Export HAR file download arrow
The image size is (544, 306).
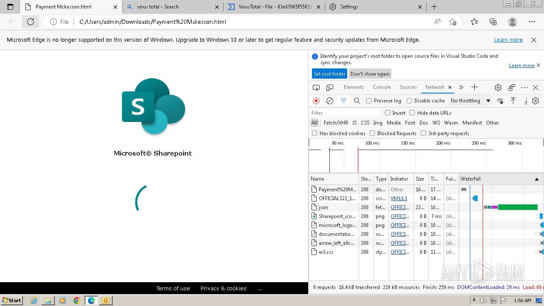point(526,101)
